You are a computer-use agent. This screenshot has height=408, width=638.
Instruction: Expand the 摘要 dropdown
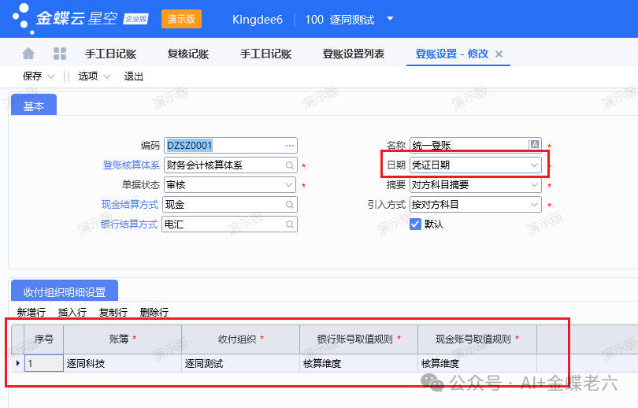point(534,185)
